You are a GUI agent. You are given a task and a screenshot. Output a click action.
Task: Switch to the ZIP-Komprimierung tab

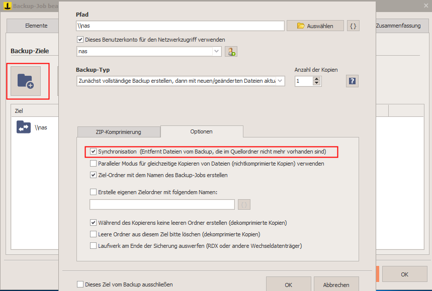(x=119, y=132)
